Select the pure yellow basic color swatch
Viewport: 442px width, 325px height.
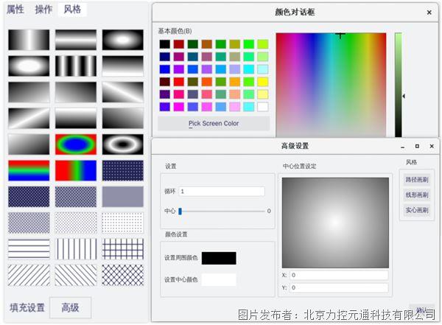[x=263, y=82]
